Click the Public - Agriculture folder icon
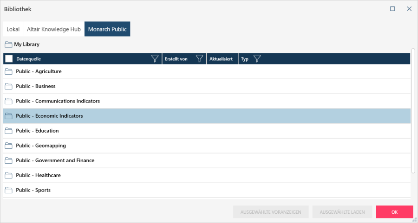 click(x=8, y=71)
